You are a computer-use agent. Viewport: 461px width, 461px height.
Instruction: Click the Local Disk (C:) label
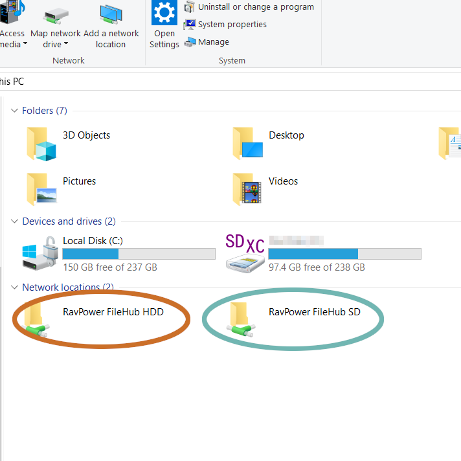[x=93, y=241]
